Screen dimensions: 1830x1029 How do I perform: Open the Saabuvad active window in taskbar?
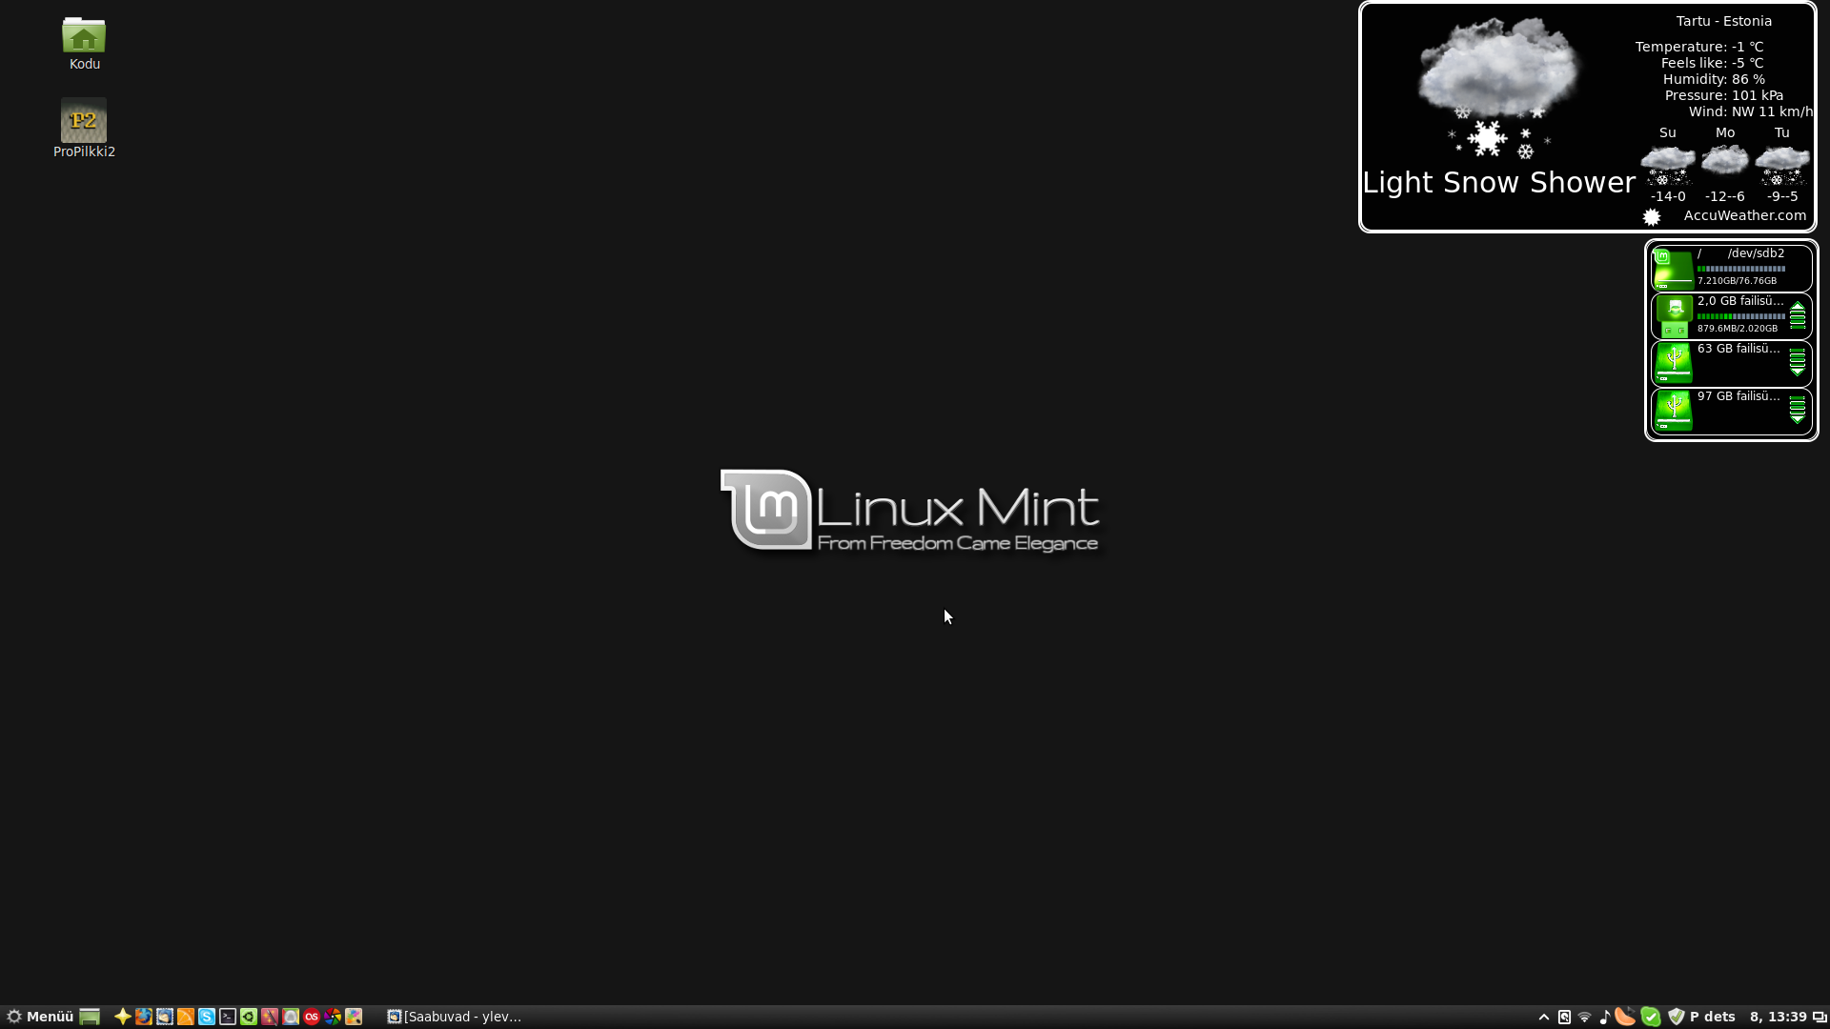458,1017
